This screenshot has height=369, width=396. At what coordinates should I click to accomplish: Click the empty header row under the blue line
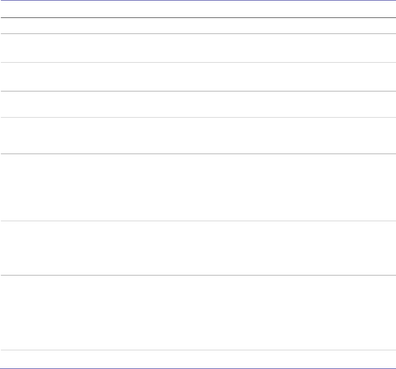pyautogui.click(x=198, y=9)
